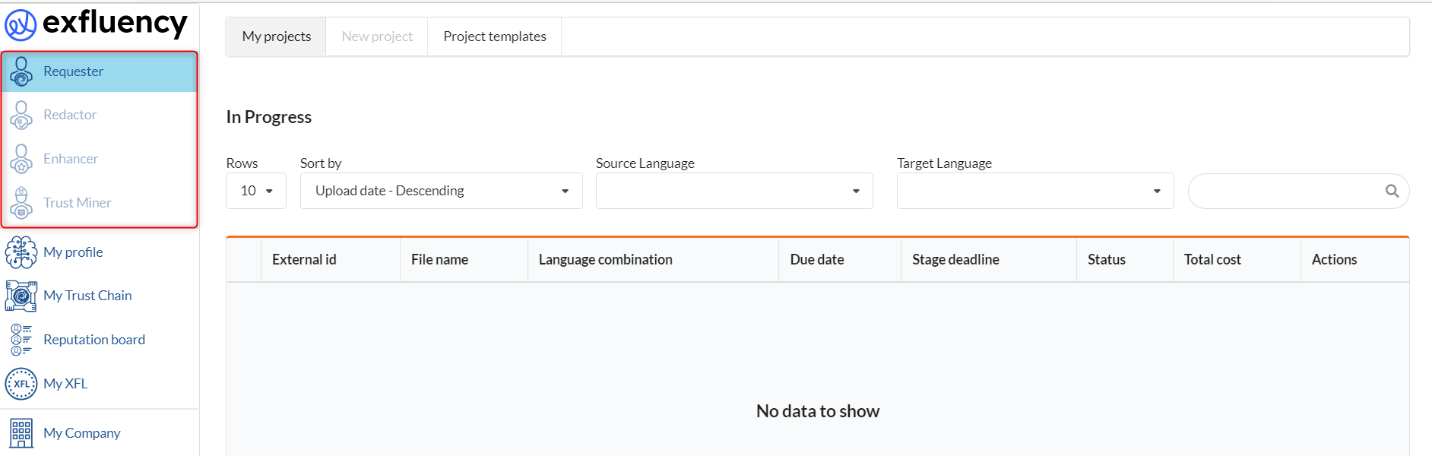
Task: Click the My Trust Chain link
Action: click(x=87, y=296)
